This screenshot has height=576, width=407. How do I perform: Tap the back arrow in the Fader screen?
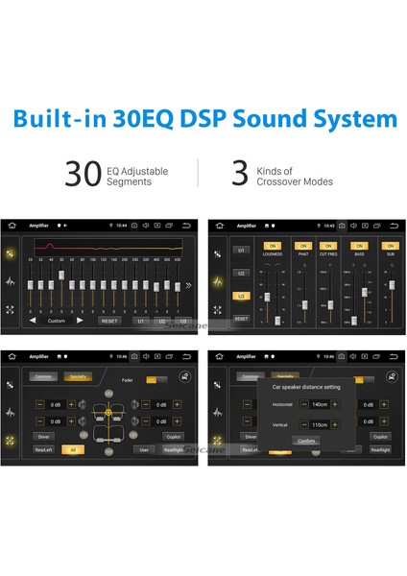186,356
